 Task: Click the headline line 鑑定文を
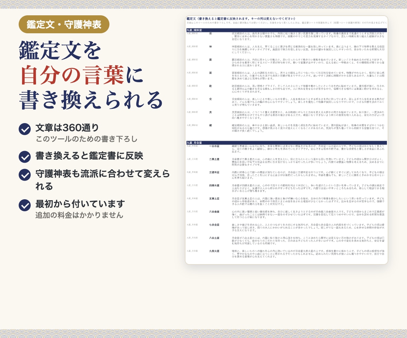[x=60, y=51]
